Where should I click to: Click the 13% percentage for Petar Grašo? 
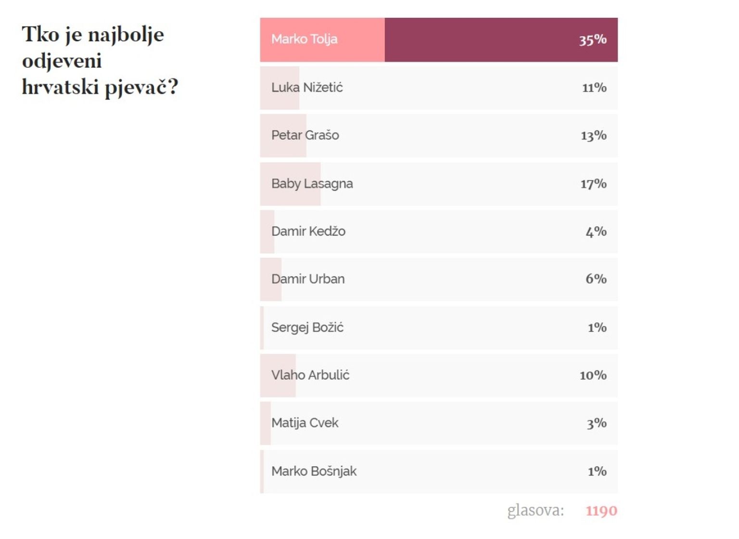pos(593,136)
